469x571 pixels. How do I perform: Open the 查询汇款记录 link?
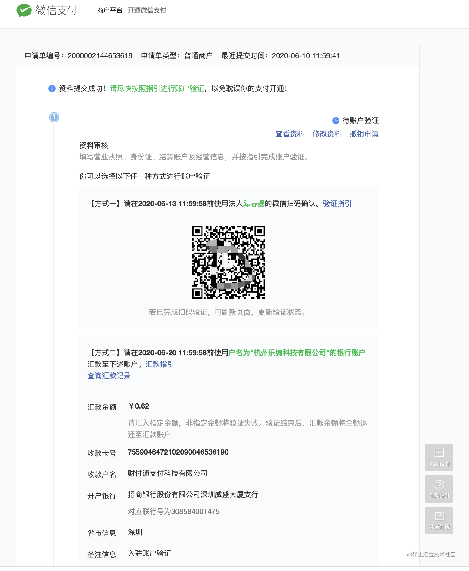tap(109, 376)
